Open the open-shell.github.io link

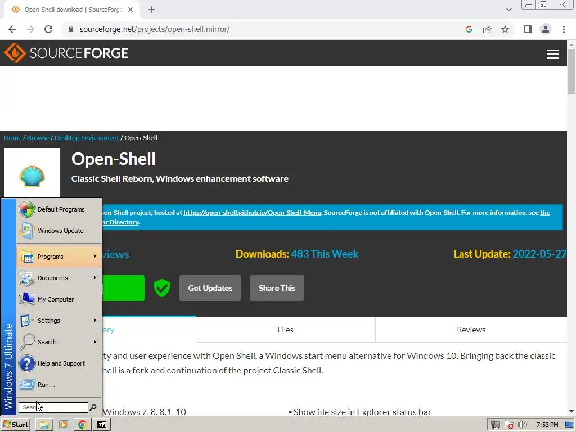(253, 213)
